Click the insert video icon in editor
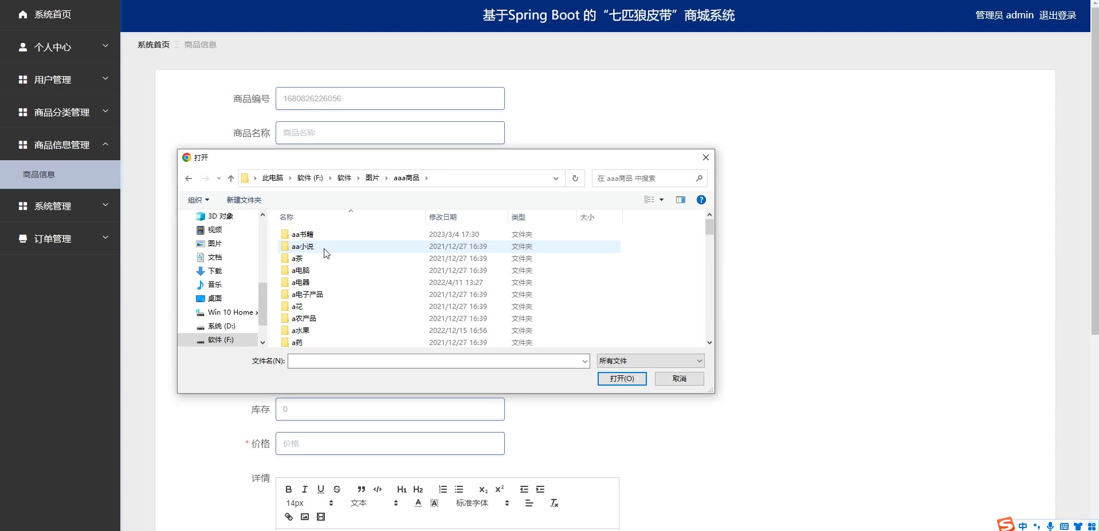1099x531 pixels. coord(321,517)
